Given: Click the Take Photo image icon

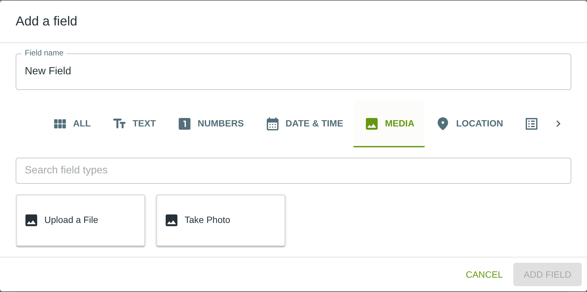Looking at the screenshot, I should click(172, 220).
